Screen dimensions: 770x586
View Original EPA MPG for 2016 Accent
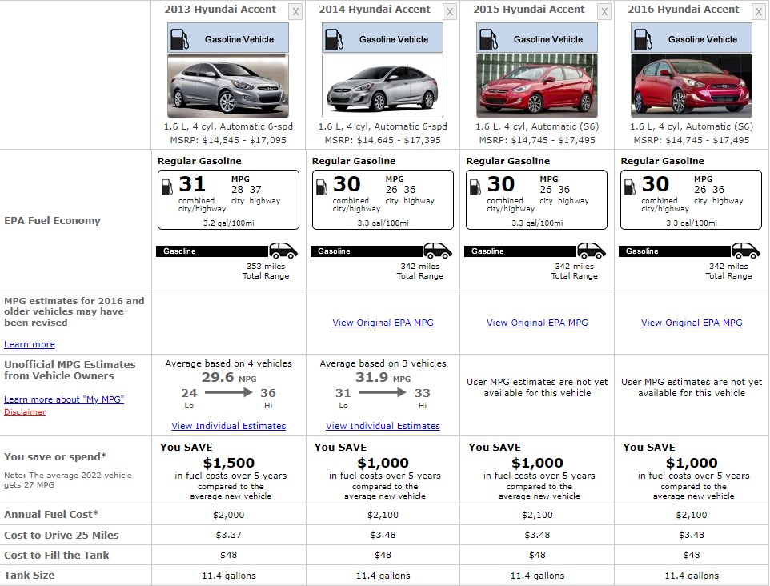pyautogui.click(x=692, y=323)
